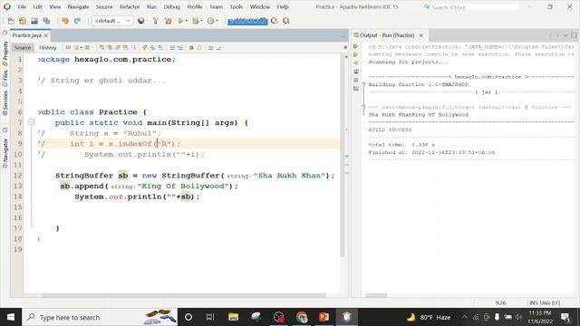Open the Output window tab list dropdown arrow

coord(565,35)
